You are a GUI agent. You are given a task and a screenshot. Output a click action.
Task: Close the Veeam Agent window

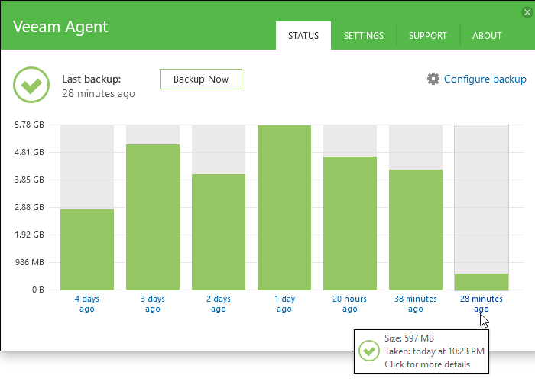click(x=527, y=13)
